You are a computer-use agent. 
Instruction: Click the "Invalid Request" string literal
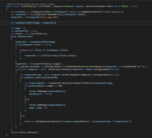[x=112, y=12]
